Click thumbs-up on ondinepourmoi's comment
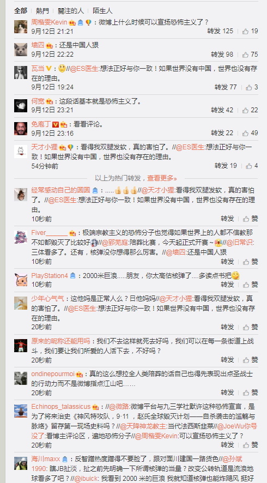 click(x=246, y=393)
